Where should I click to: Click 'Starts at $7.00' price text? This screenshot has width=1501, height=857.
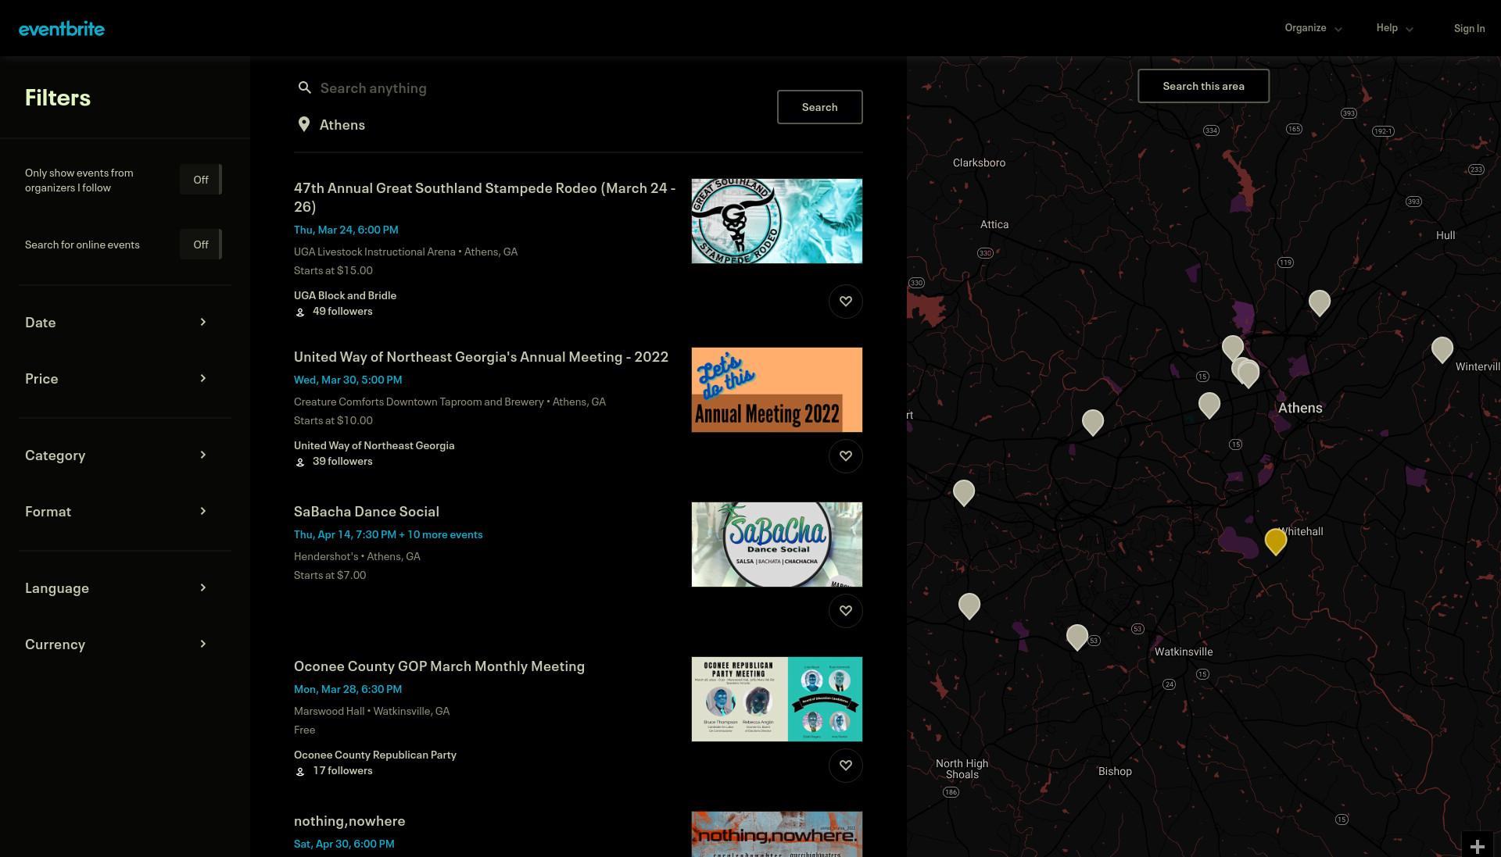tap(330, 575)
